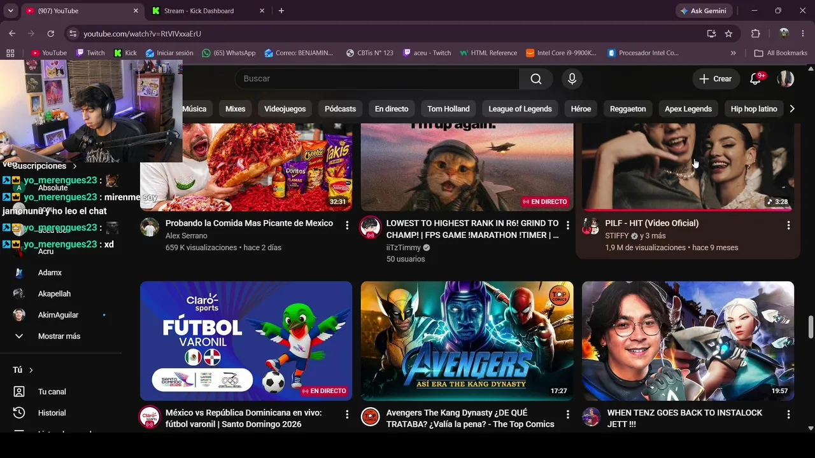The height and width of the screenshot is (458, 815).
Task: Filter by the Reggaeton chip
Action: 628,109
